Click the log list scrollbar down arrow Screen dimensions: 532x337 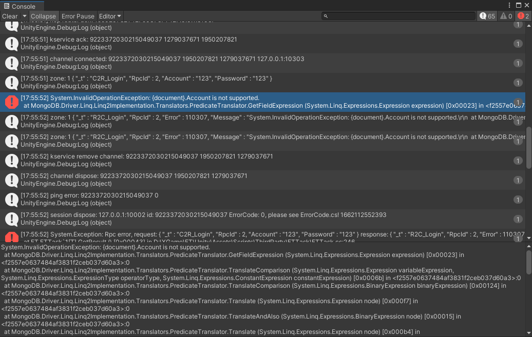click(528, 237)
